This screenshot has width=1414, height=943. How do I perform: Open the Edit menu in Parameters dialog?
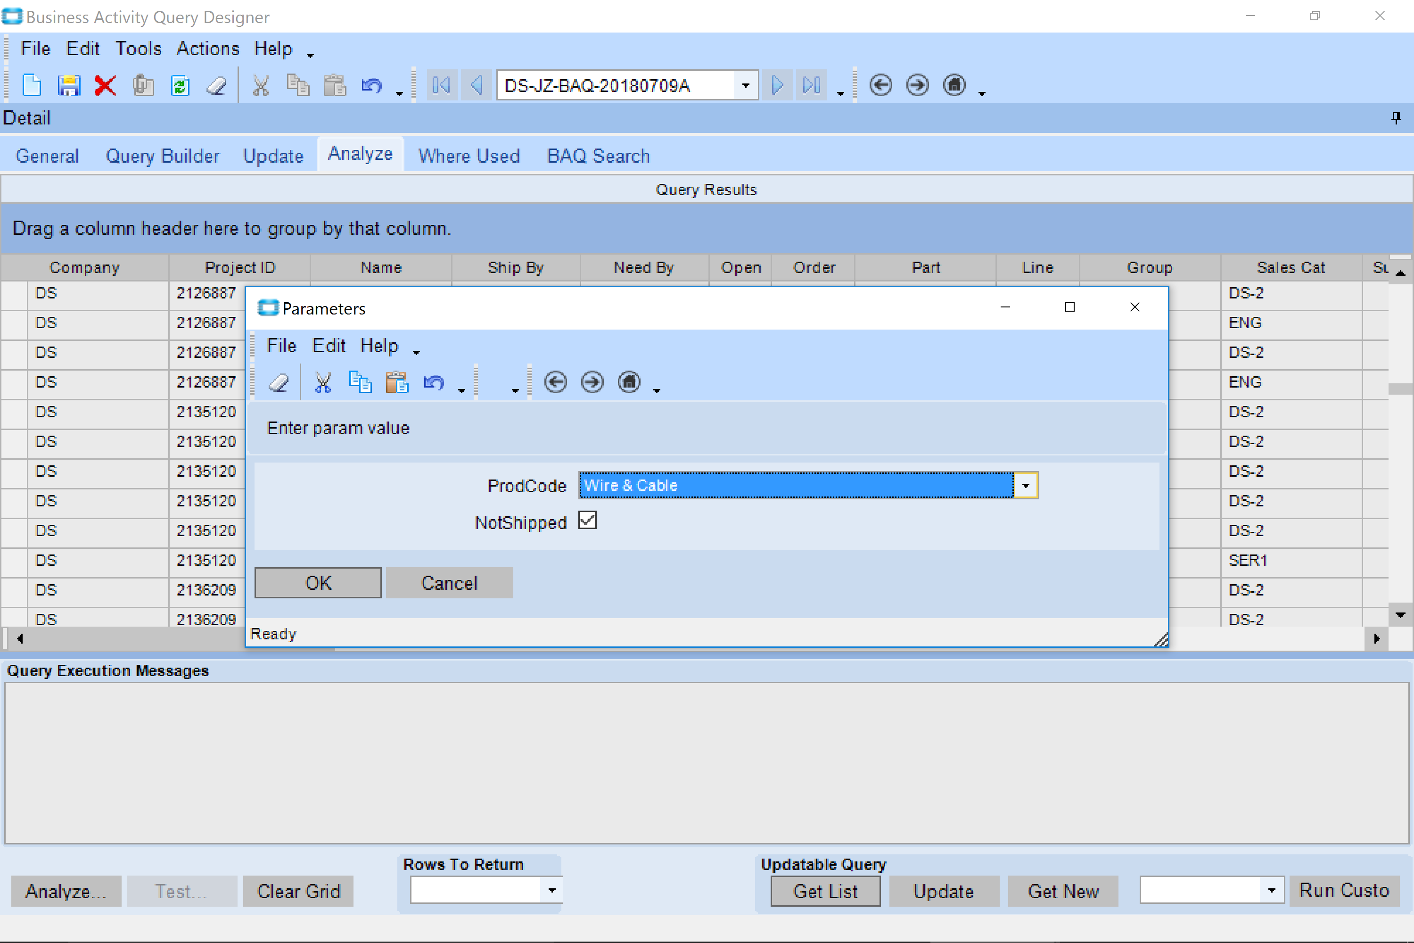(x=329, y=346)
